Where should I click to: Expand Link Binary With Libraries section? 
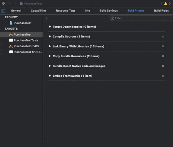click(x=50, y=46)
